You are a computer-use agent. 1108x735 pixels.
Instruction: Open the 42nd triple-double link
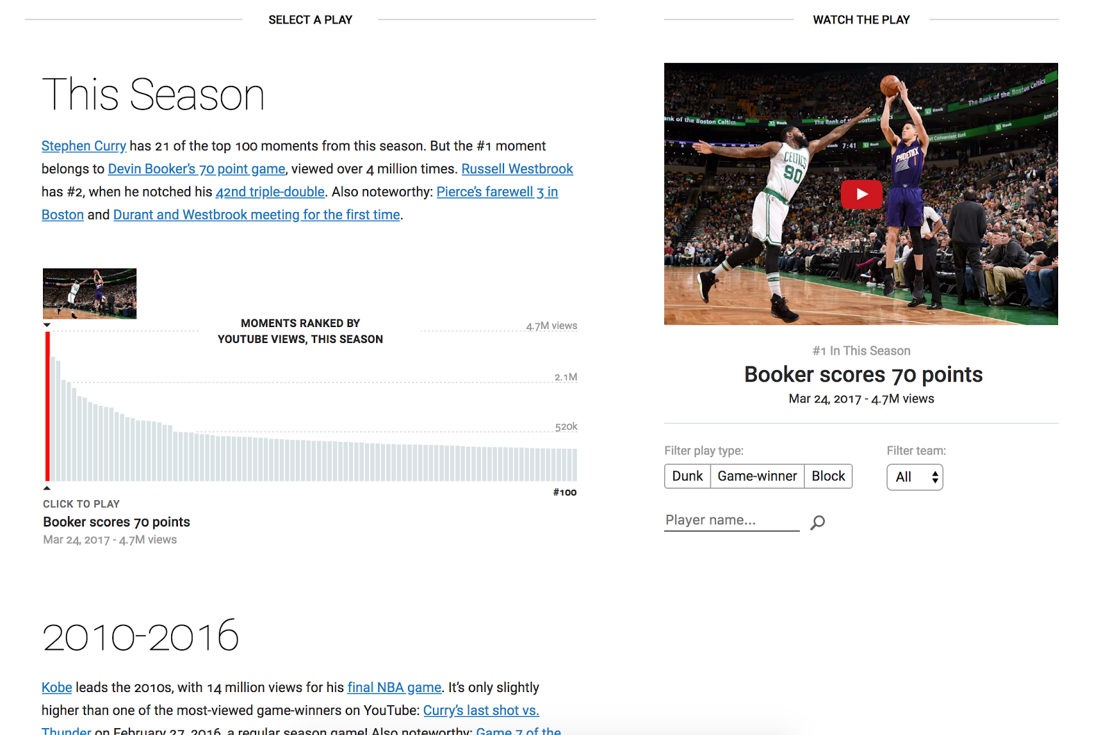[270, 192]
